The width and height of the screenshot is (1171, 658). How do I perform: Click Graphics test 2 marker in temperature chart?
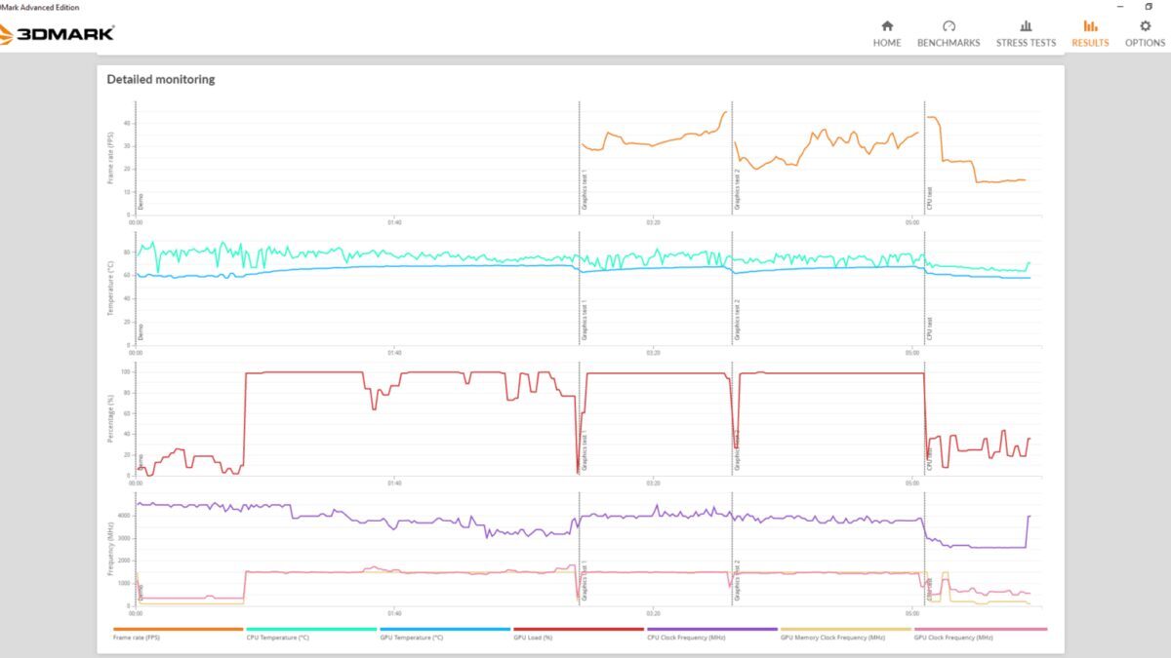(x=737, y=321)
